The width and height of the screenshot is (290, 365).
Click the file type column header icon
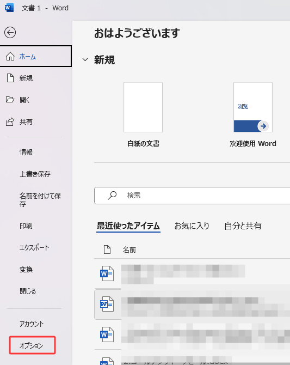107,250
